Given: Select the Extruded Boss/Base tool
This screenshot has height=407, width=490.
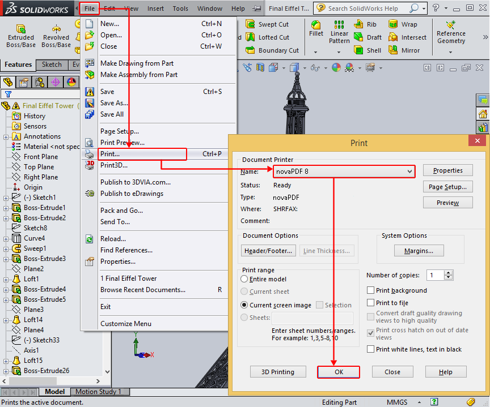Looking at the screenshot, I should pyautogui.click(x=21, y=36).
